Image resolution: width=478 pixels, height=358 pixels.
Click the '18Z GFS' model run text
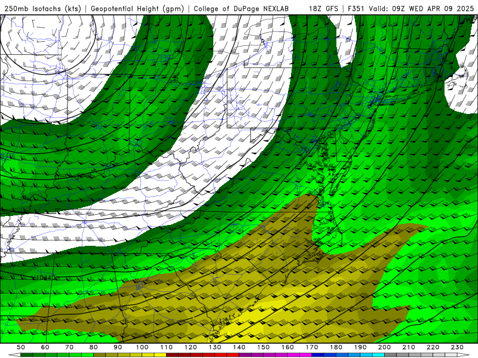(323, 8)
